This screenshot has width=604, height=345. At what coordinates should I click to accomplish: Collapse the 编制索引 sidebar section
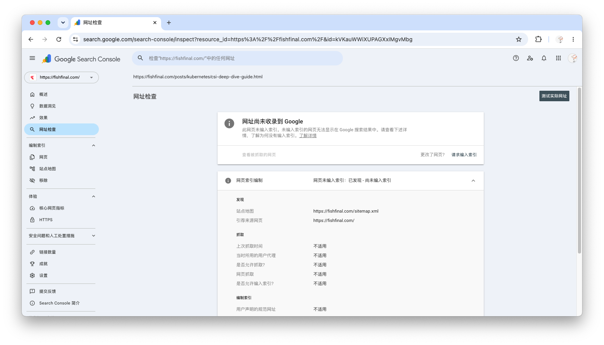[x=93, y=146]
